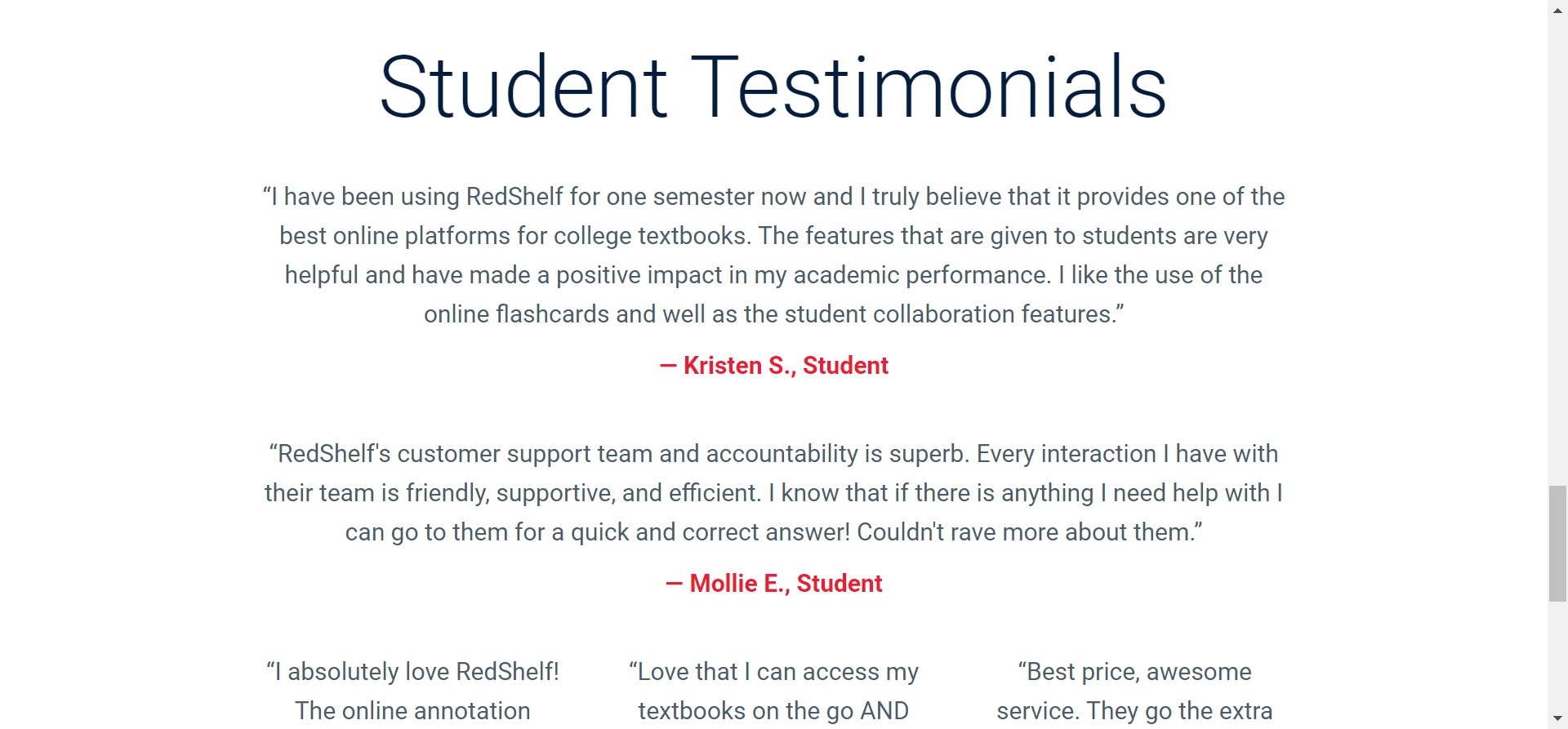The height and width of the screenshot is (729, 1568).
Task: Click "The online annotation" text
Action: (412, 711)
